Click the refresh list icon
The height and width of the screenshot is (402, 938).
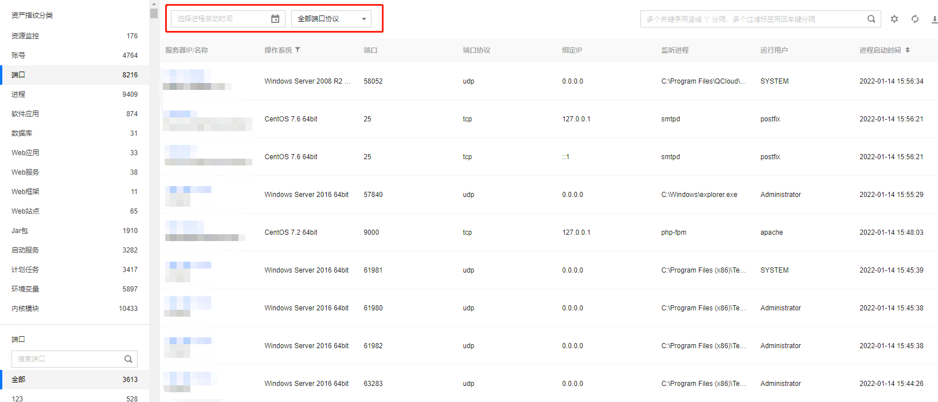point(915,19)
